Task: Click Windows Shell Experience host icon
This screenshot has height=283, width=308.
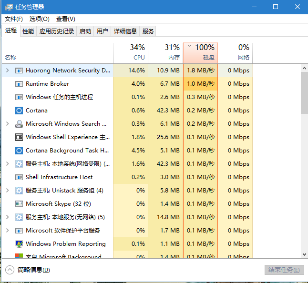Action: point(19,137)
